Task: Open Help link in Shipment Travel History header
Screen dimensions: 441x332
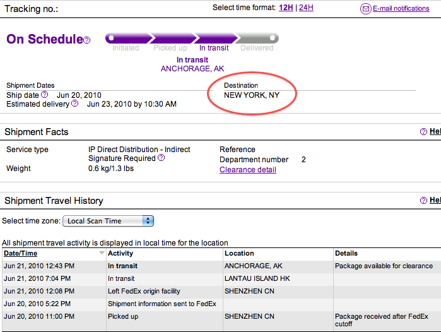Action: [x=435, y=200]
